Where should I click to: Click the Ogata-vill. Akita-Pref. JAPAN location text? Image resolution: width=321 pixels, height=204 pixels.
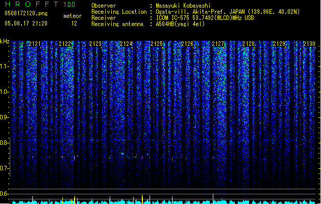point(228,12)
